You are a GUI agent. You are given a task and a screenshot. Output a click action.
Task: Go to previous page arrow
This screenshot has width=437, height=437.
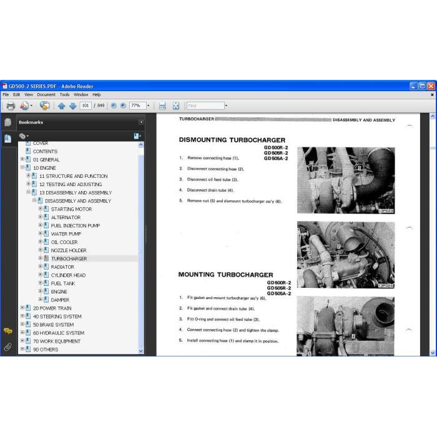pyautogui.click(x=62, y=106)
